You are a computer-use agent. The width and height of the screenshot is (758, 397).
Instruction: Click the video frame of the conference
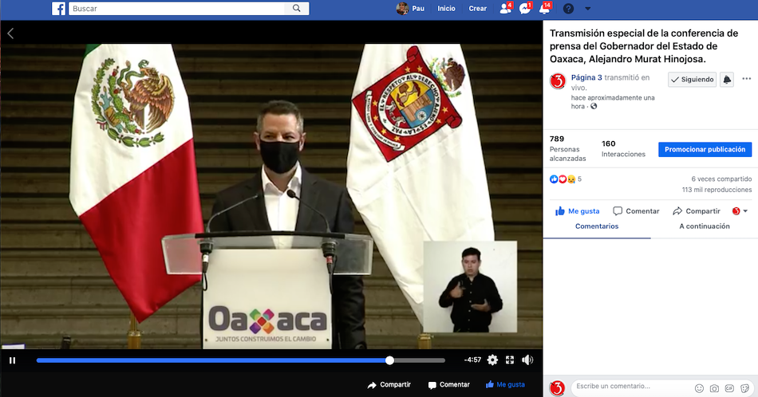click(271, 196)
